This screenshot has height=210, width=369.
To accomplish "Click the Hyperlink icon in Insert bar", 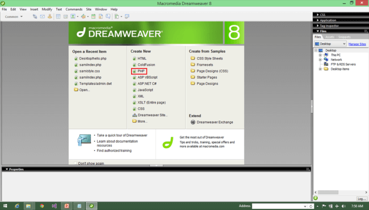I will (x=35, y=16).
